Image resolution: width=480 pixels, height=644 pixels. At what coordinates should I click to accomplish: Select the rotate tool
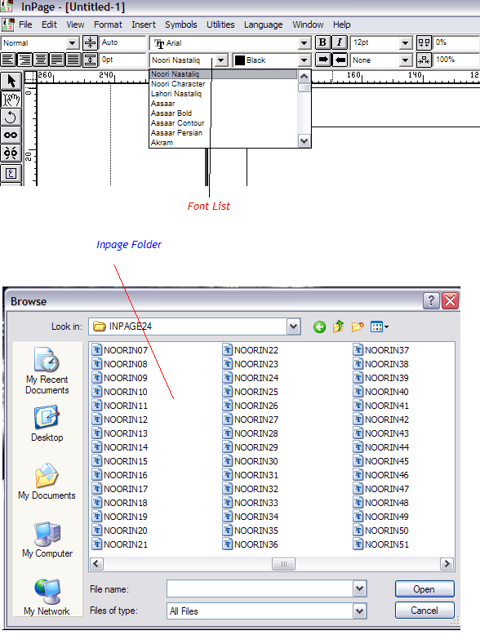pyautogui.click(x=11, y=118)
